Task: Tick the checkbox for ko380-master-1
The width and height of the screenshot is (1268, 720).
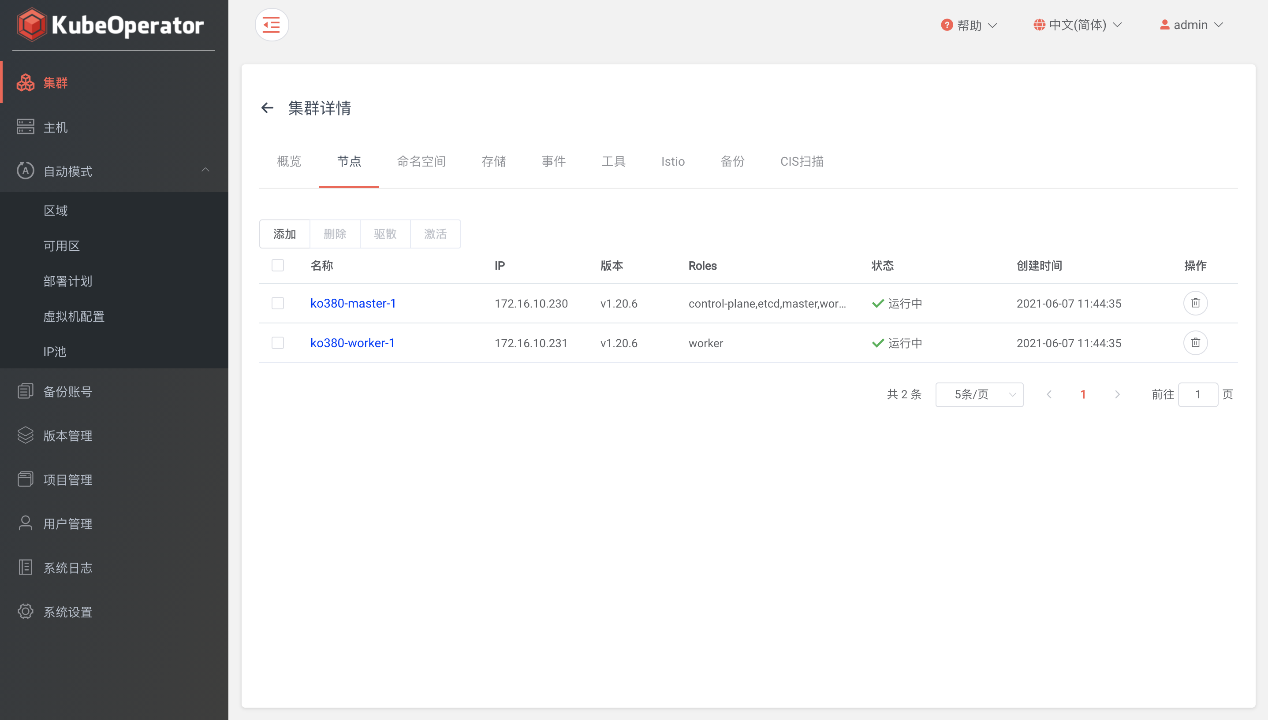Action: [x=278, y=303]
